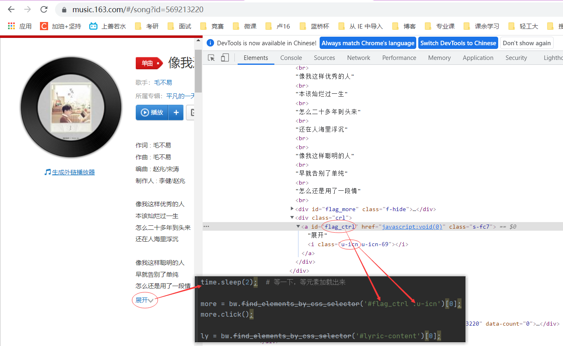
Task: Click the 编曲 : 赵兆/宋涛 line
Action: 157,169
